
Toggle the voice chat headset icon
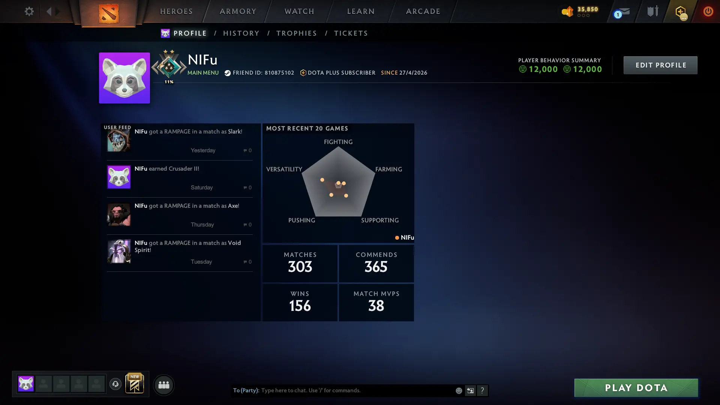(115, 384)
